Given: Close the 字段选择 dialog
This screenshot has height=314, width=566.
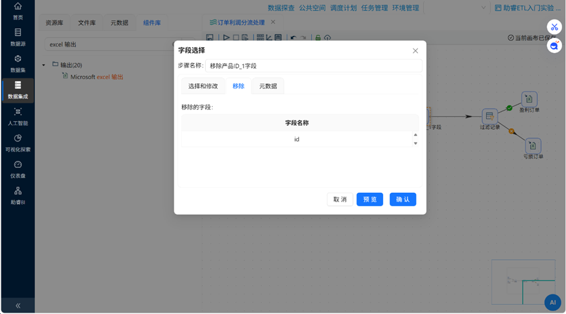Looking at the screenshot, I should click(415, 51).
